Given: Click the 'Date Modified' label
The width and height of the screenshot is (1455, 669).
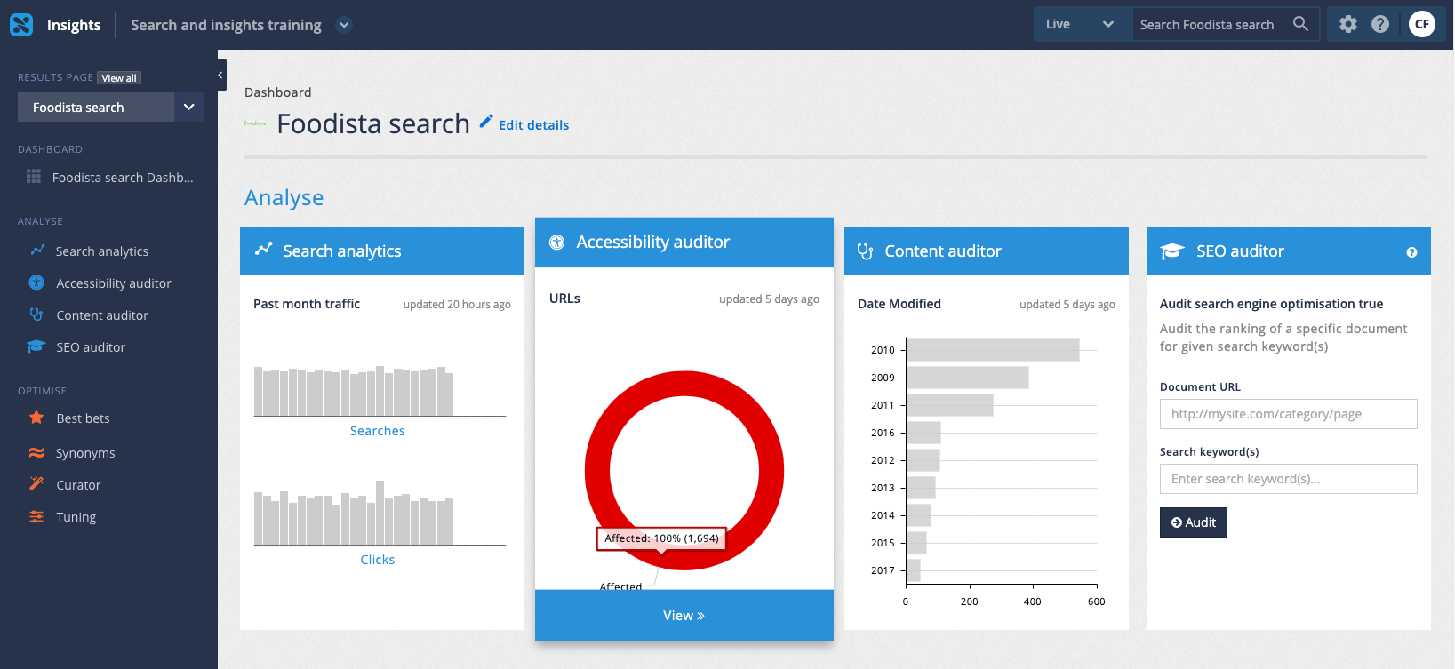Looking at the screenshot, I should tap(899, 304).
